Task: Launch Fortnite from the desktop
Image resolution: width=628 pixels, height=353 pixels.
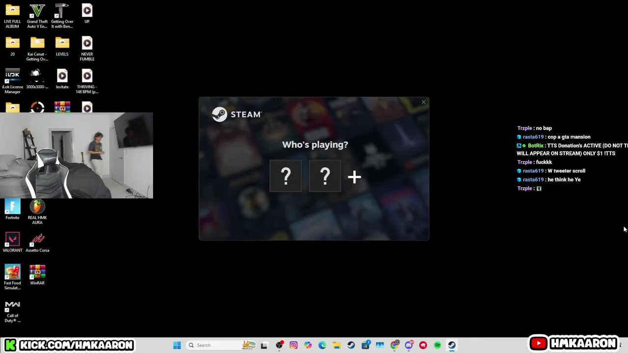Action: [12, 210]
